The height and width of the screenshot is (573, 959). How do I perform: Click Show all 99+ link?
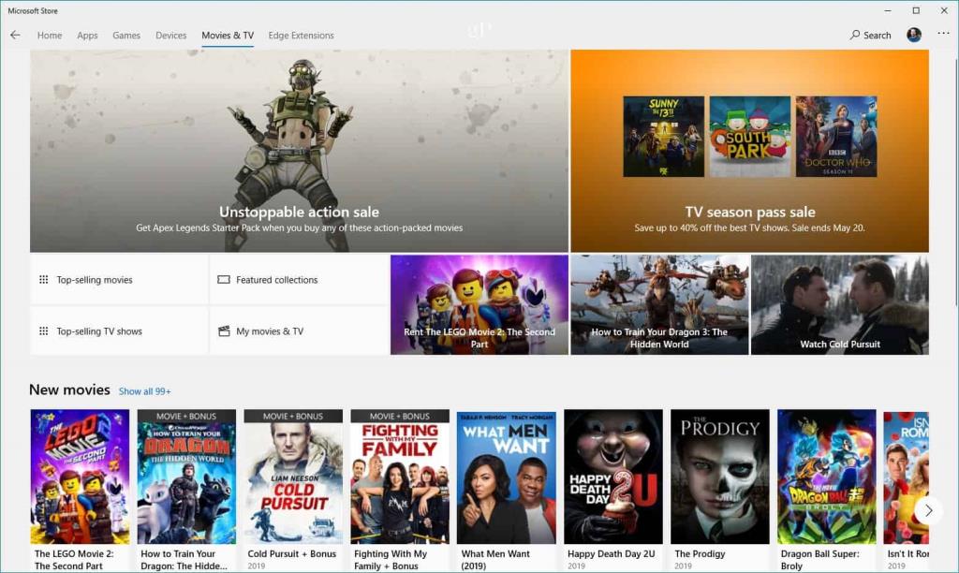coord(145,391)
